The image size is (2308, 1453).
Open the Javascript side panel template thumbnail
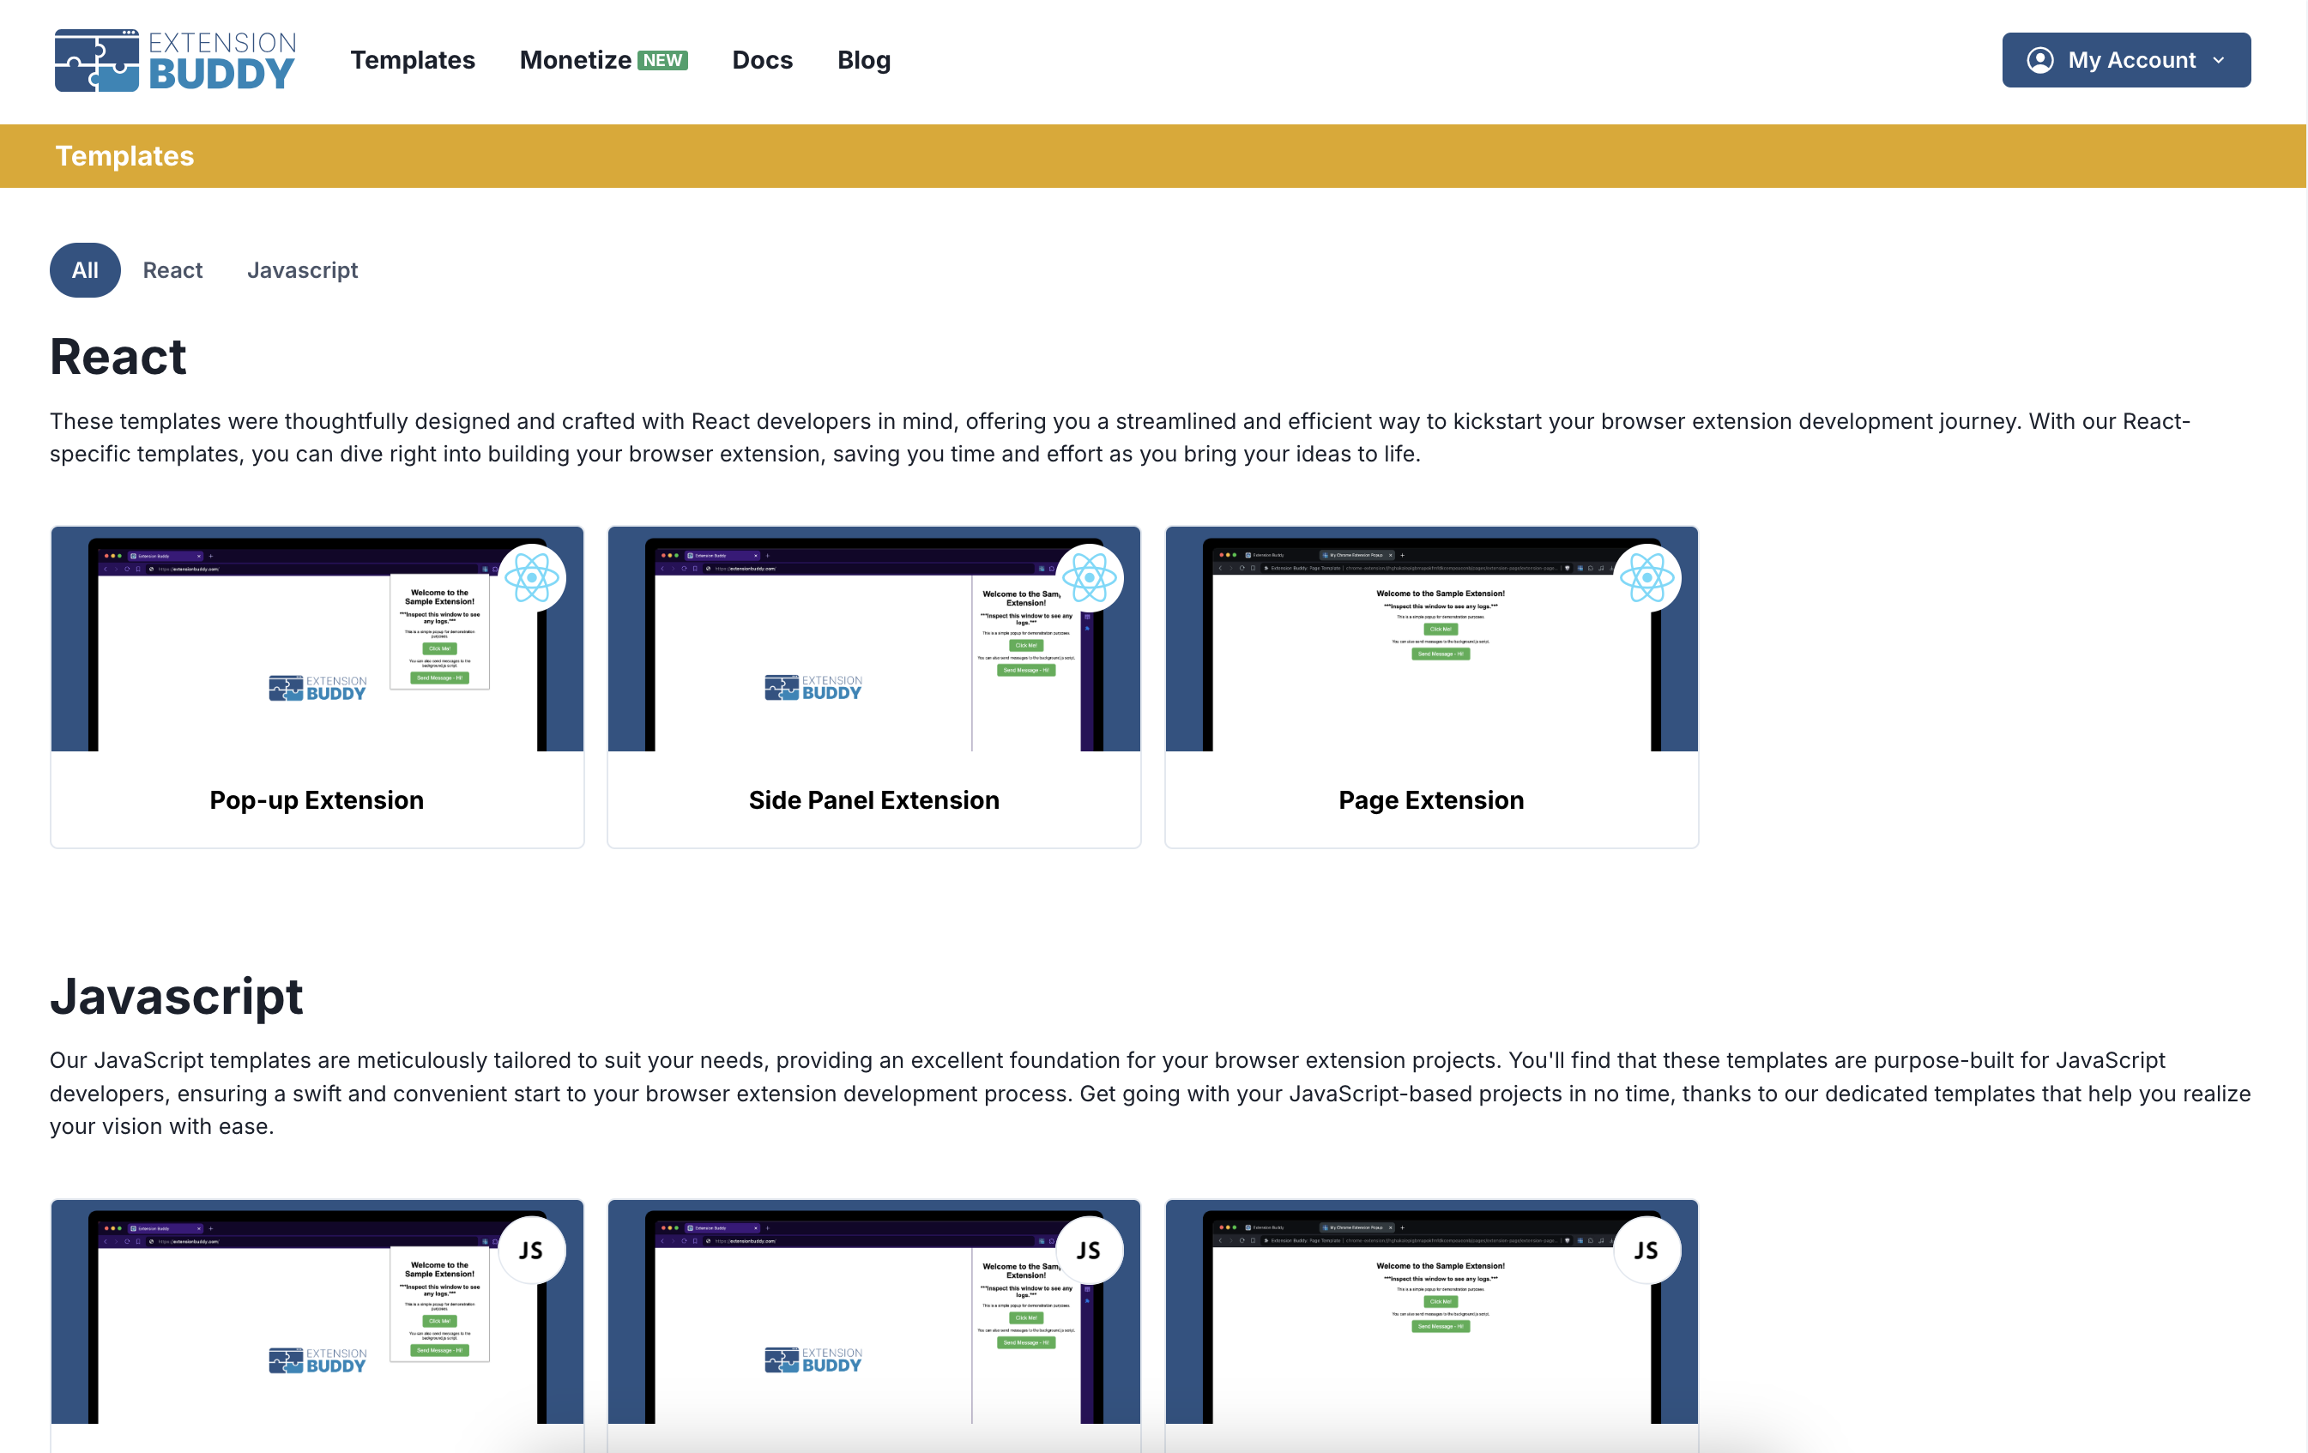coord(874,1311)
